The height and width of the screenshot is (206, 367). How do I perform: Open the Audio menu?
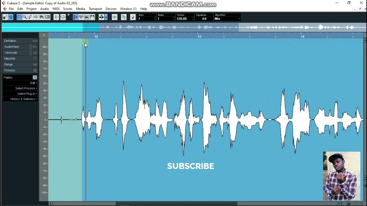[x=44, y=9]
